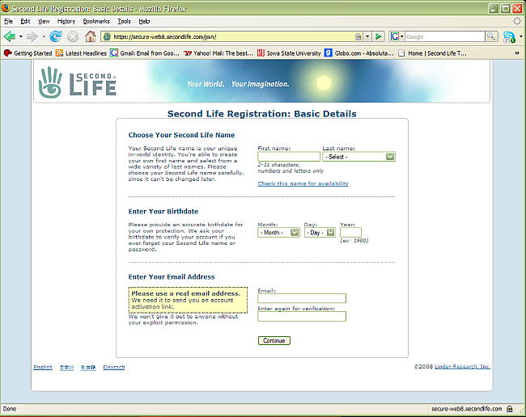Screen dimensions: 526x417
Task: Click the Second Life hand logo
Action: click(50, 82)
